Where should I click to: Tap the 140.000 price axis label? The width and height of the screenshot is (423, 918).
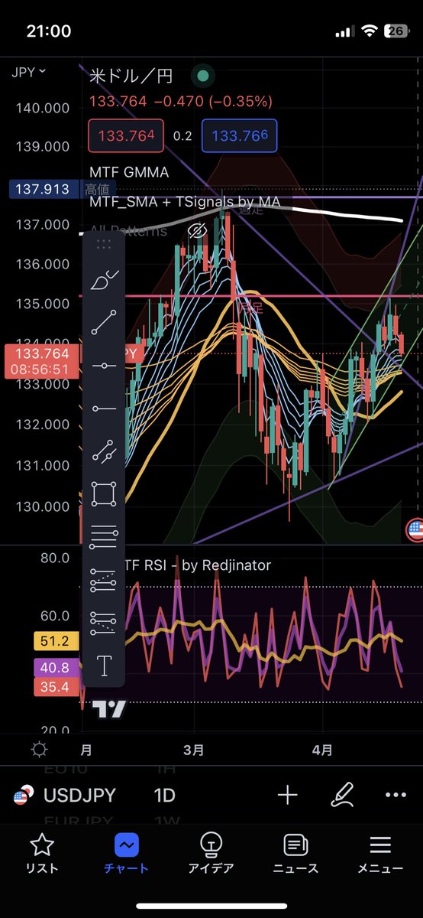point(43,108)
